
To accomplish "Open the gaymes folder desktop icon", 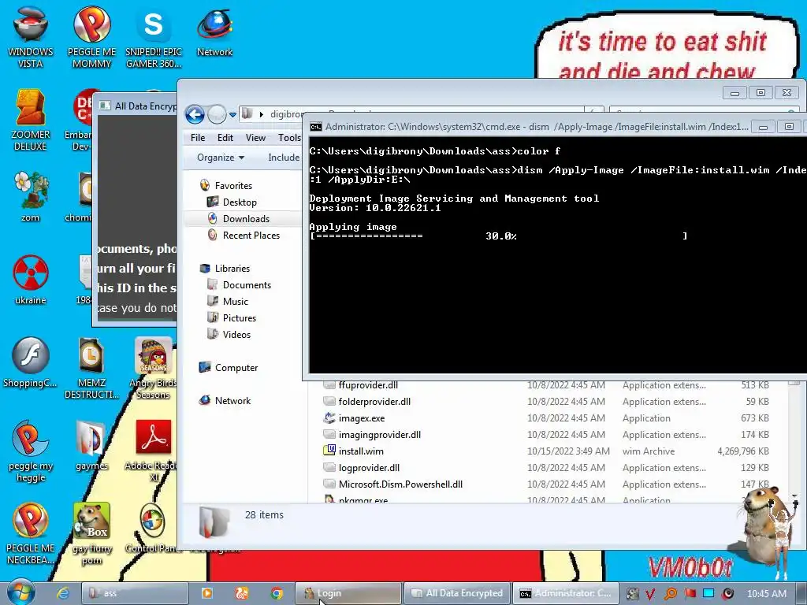I will click(x=91, y=446).
